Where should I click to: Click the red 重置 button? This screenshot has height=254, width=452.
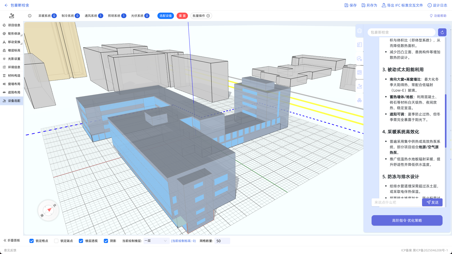[x=182, y=16]
